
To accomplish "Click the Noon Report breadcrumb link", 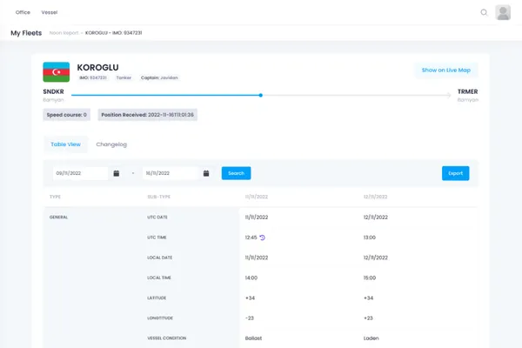I will click(64, 33).
